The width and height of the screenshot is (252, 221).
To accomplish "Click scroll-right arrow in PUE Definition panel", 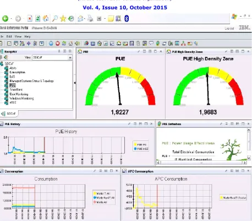I will pyautogui.click(x=244, y=163).
